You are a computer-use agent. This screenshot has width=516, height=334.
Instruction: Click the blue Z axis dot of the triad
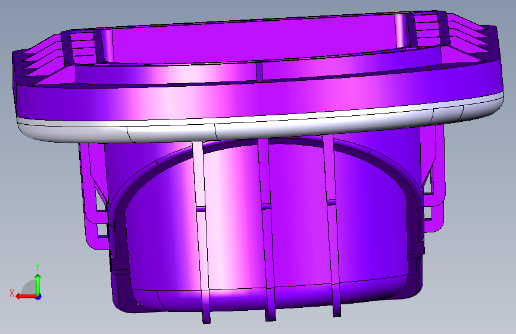click(39, 297)
